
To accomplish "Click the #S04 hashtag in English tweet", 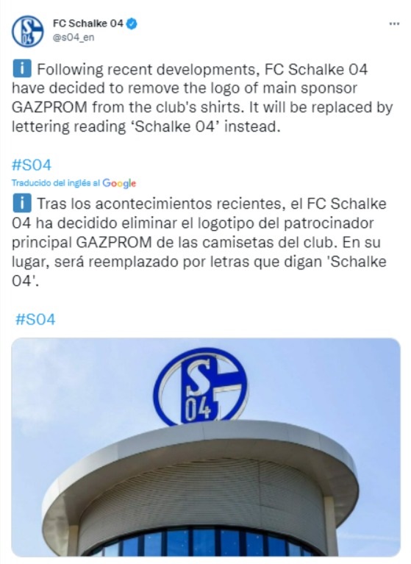I will click(32, 165).
